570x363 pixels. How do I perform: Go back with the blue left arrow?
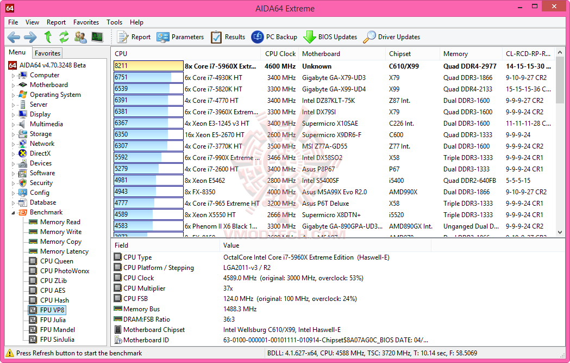coord(14,37)
